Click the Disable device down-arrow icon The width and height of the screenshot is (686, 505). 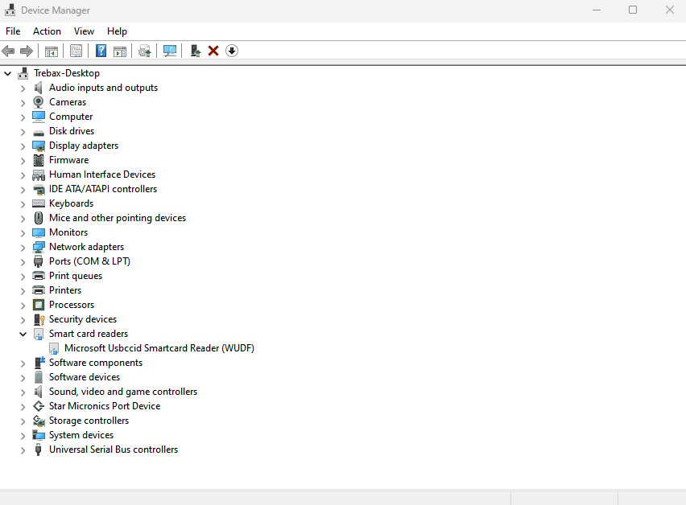point(232,51)
